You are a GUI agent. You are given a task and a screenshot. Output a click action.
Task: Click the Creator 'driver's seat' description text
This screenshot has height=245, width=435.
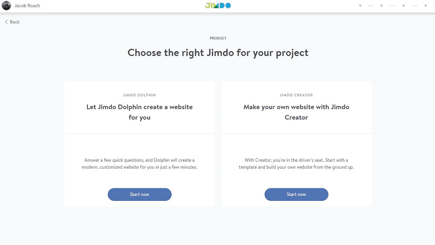click(296, 164)
